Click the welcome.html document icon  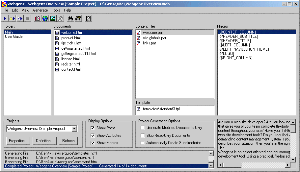click(x=57, y=33)
